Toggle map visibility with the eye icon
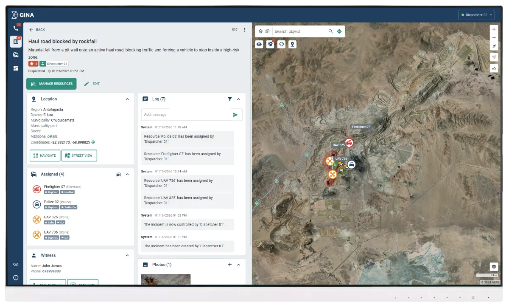 click(x=259, y=44)
